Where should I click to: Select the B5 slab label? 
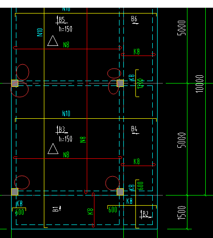pos(62,20)
